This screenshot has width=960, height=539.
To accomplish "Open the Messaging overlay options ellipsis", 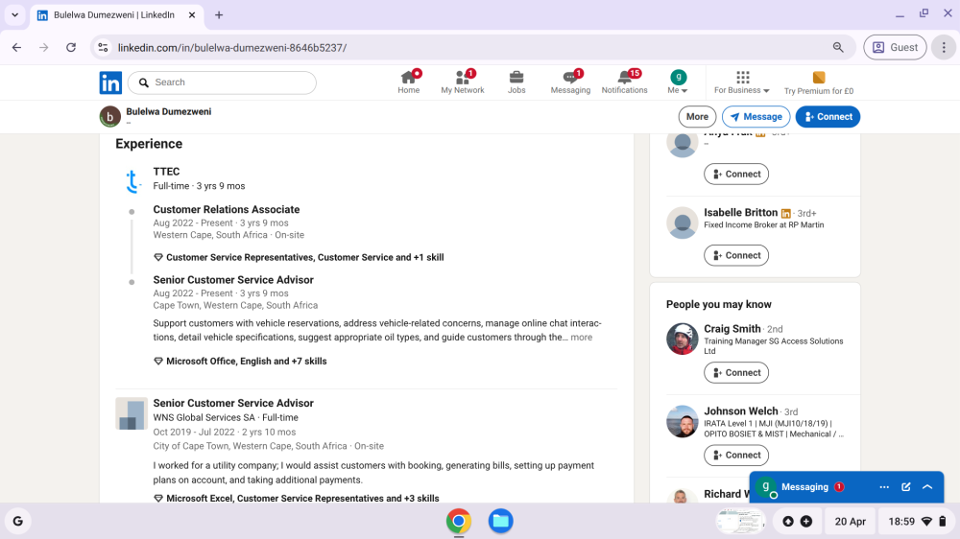I will click(884, 487).
